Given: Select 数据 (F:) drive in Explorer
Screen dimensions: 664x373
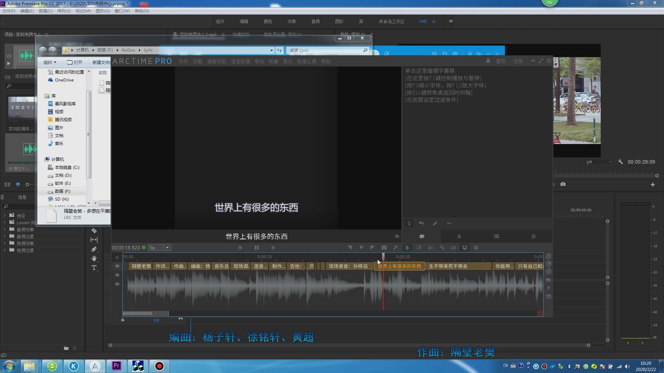Looking at the screenshot, I should click(x=62, y=191).
